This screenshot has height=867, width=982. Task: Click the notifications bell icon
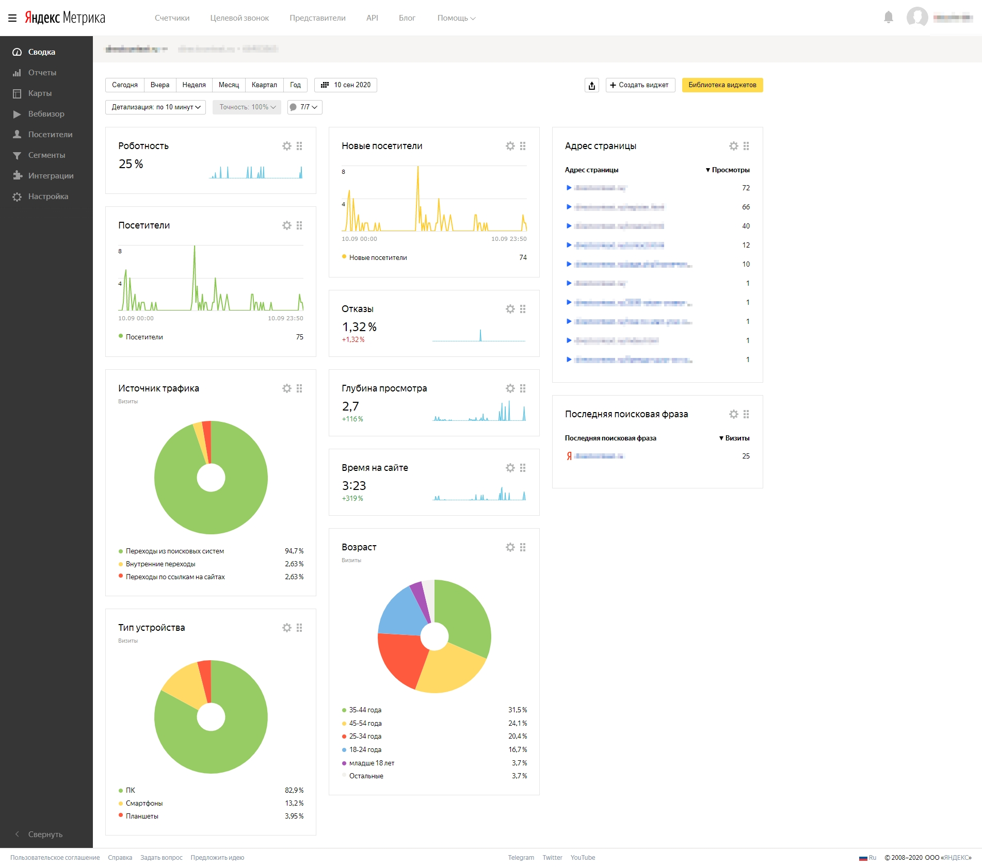click(888, 18)
